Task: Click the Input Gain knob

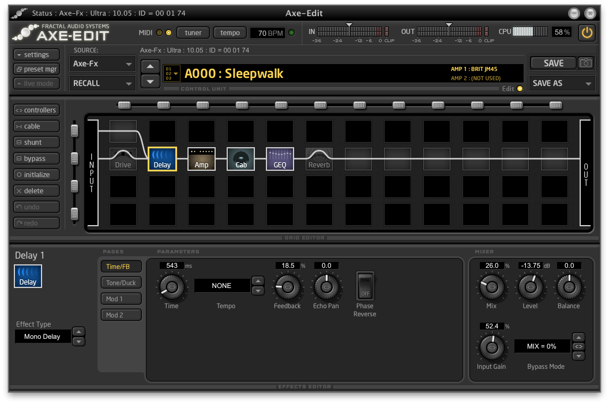Action: (492, 347)
